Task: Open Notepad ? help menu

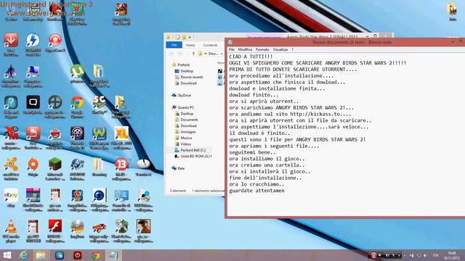Action: click(292, 49)
